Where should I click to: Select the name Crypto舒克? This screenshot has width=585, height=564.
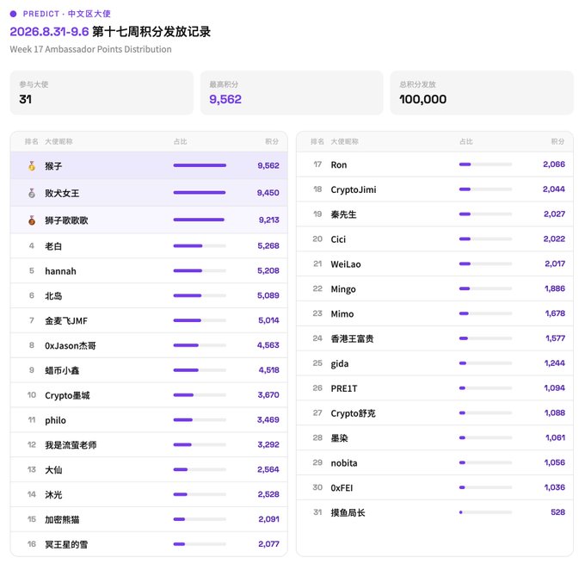tap(353, 413)
